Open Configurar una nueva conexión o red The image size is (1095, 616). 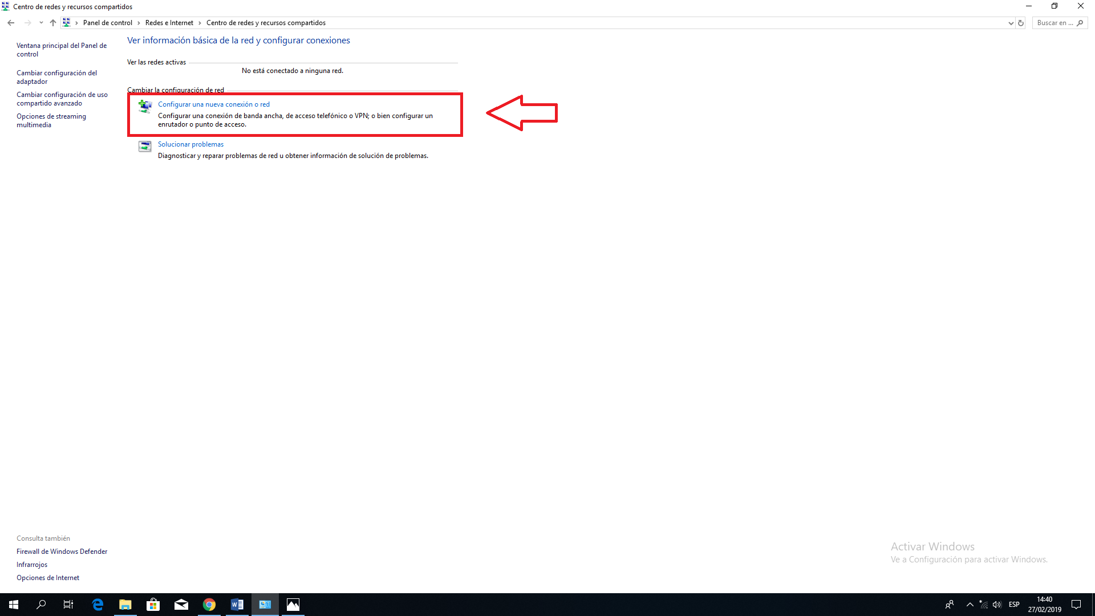213,104
